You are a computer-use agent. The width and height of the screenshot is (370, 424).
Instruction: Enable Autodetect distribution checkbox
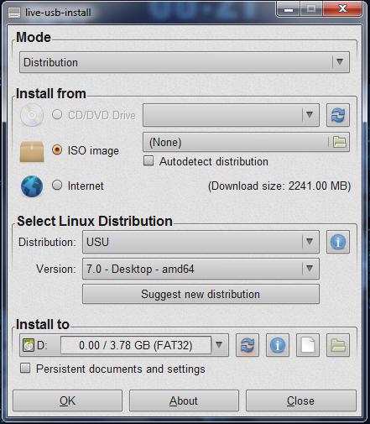pos(149,161)
